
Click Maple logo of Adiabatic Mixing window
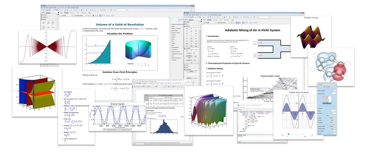click(184, 13)
